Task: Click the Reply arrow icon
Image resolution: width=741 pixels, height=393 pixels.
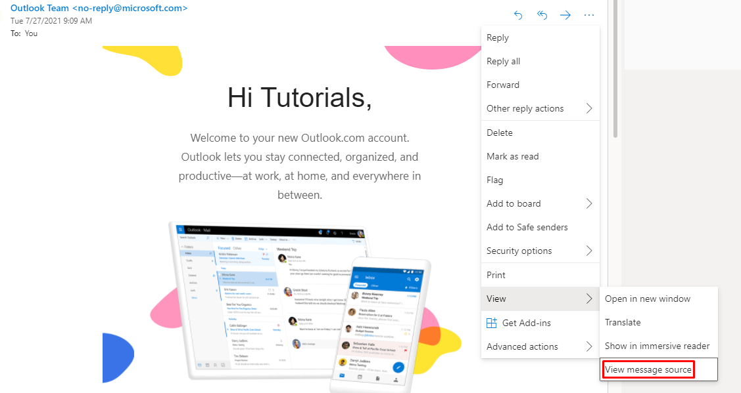Action: point(518,15)
